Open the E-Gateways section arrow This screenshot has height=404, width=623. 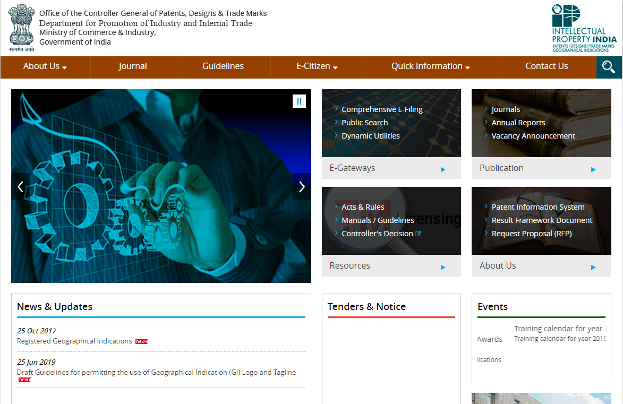pyautogui.click(x=443, y=169)
